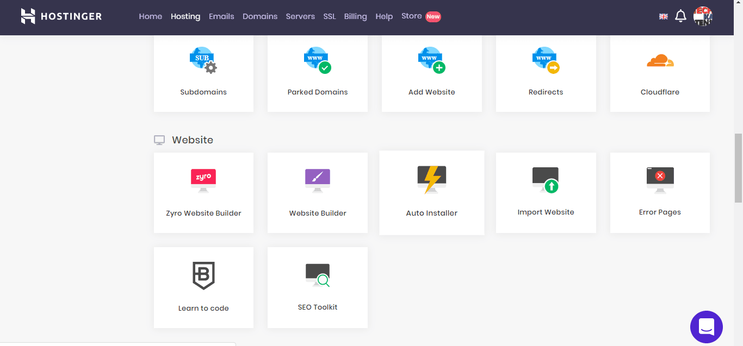Click the Website Builder label

pyautogui.click(x=318, y=213)
